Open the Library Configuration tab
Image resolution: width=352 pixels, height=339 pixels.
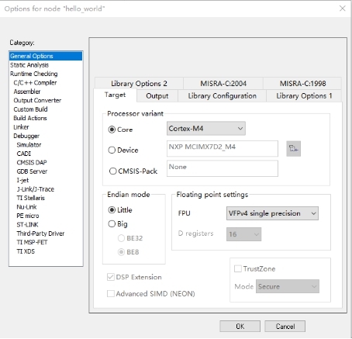point(222,96)
